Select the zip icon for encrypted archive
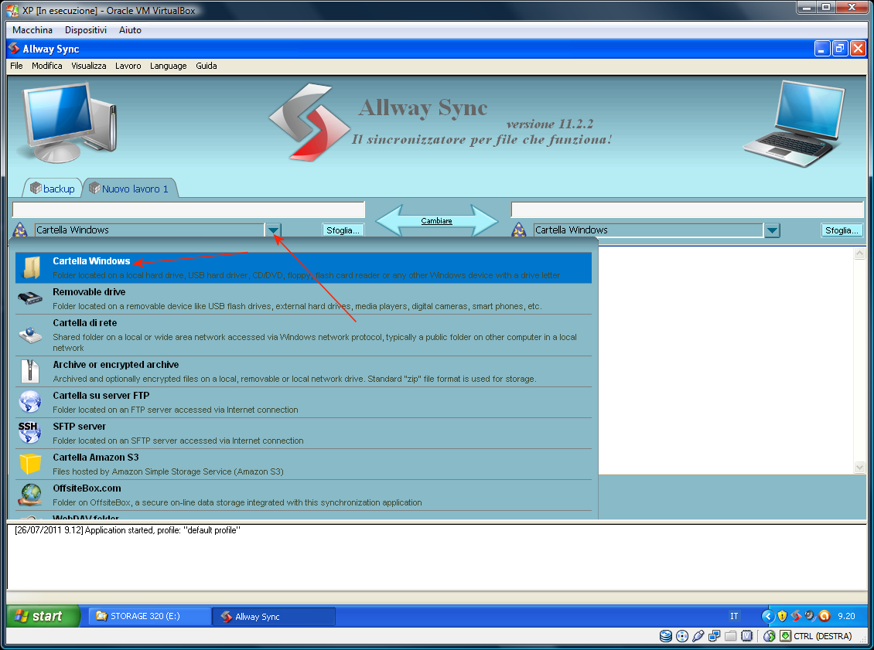This screenshot has height=650, width=874. [x=30, y=371]
